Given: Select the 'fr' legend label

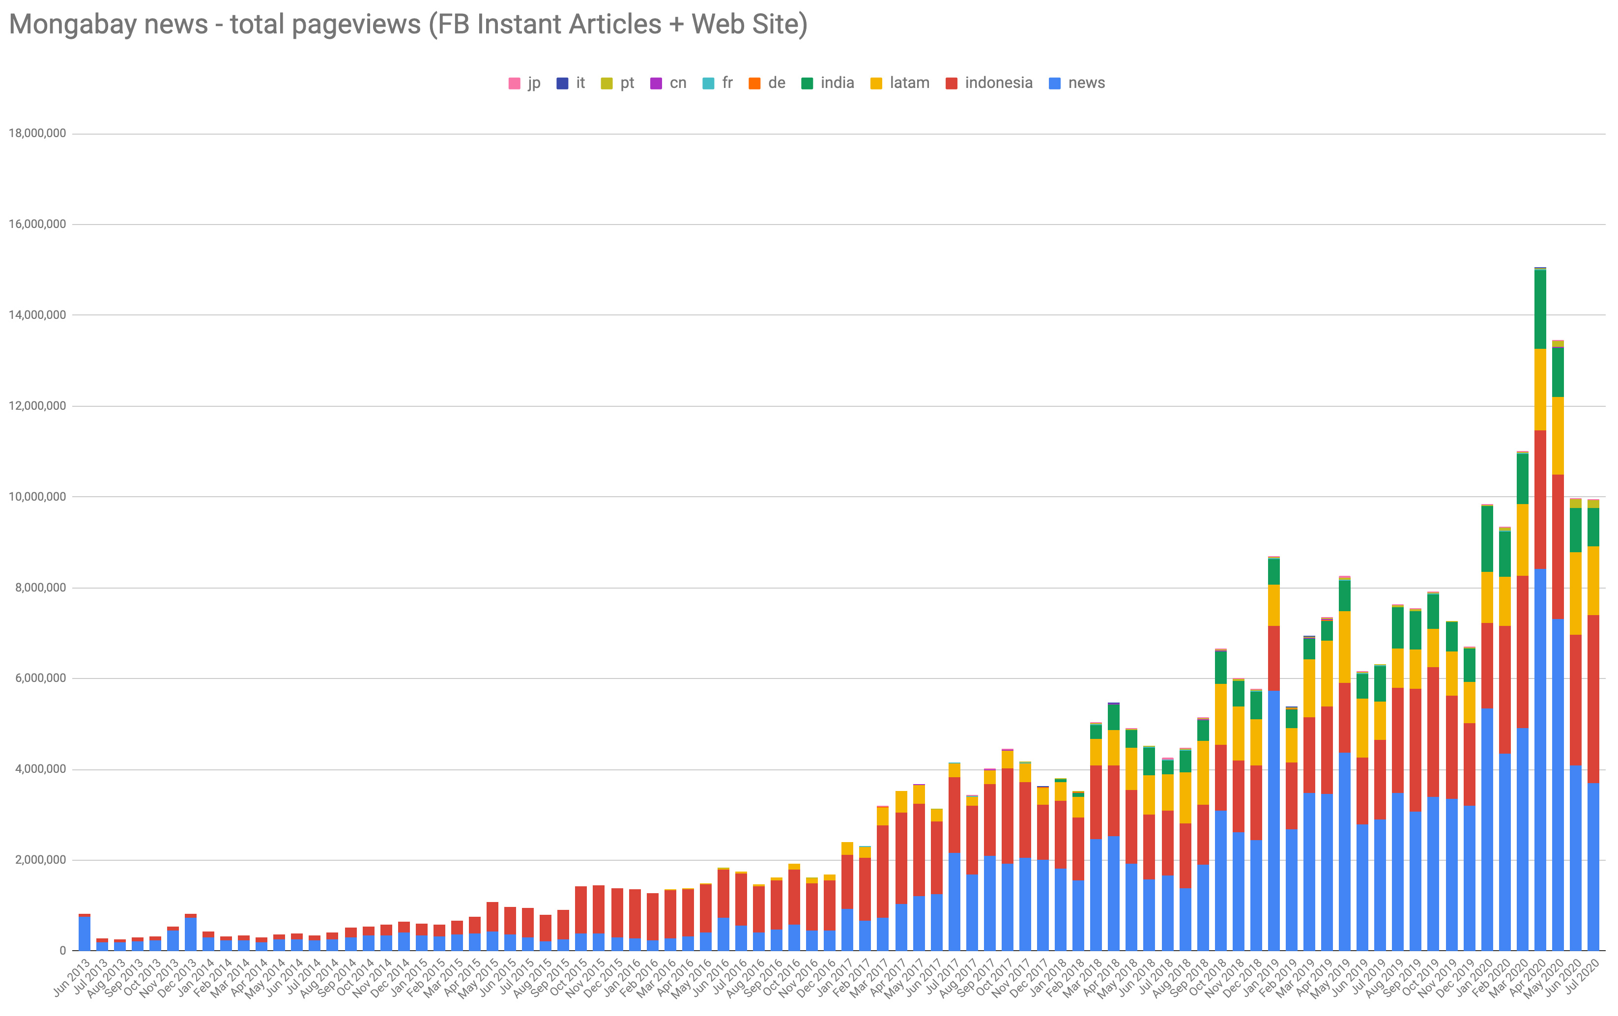Looking at the screenshot, I should (728, 83).
